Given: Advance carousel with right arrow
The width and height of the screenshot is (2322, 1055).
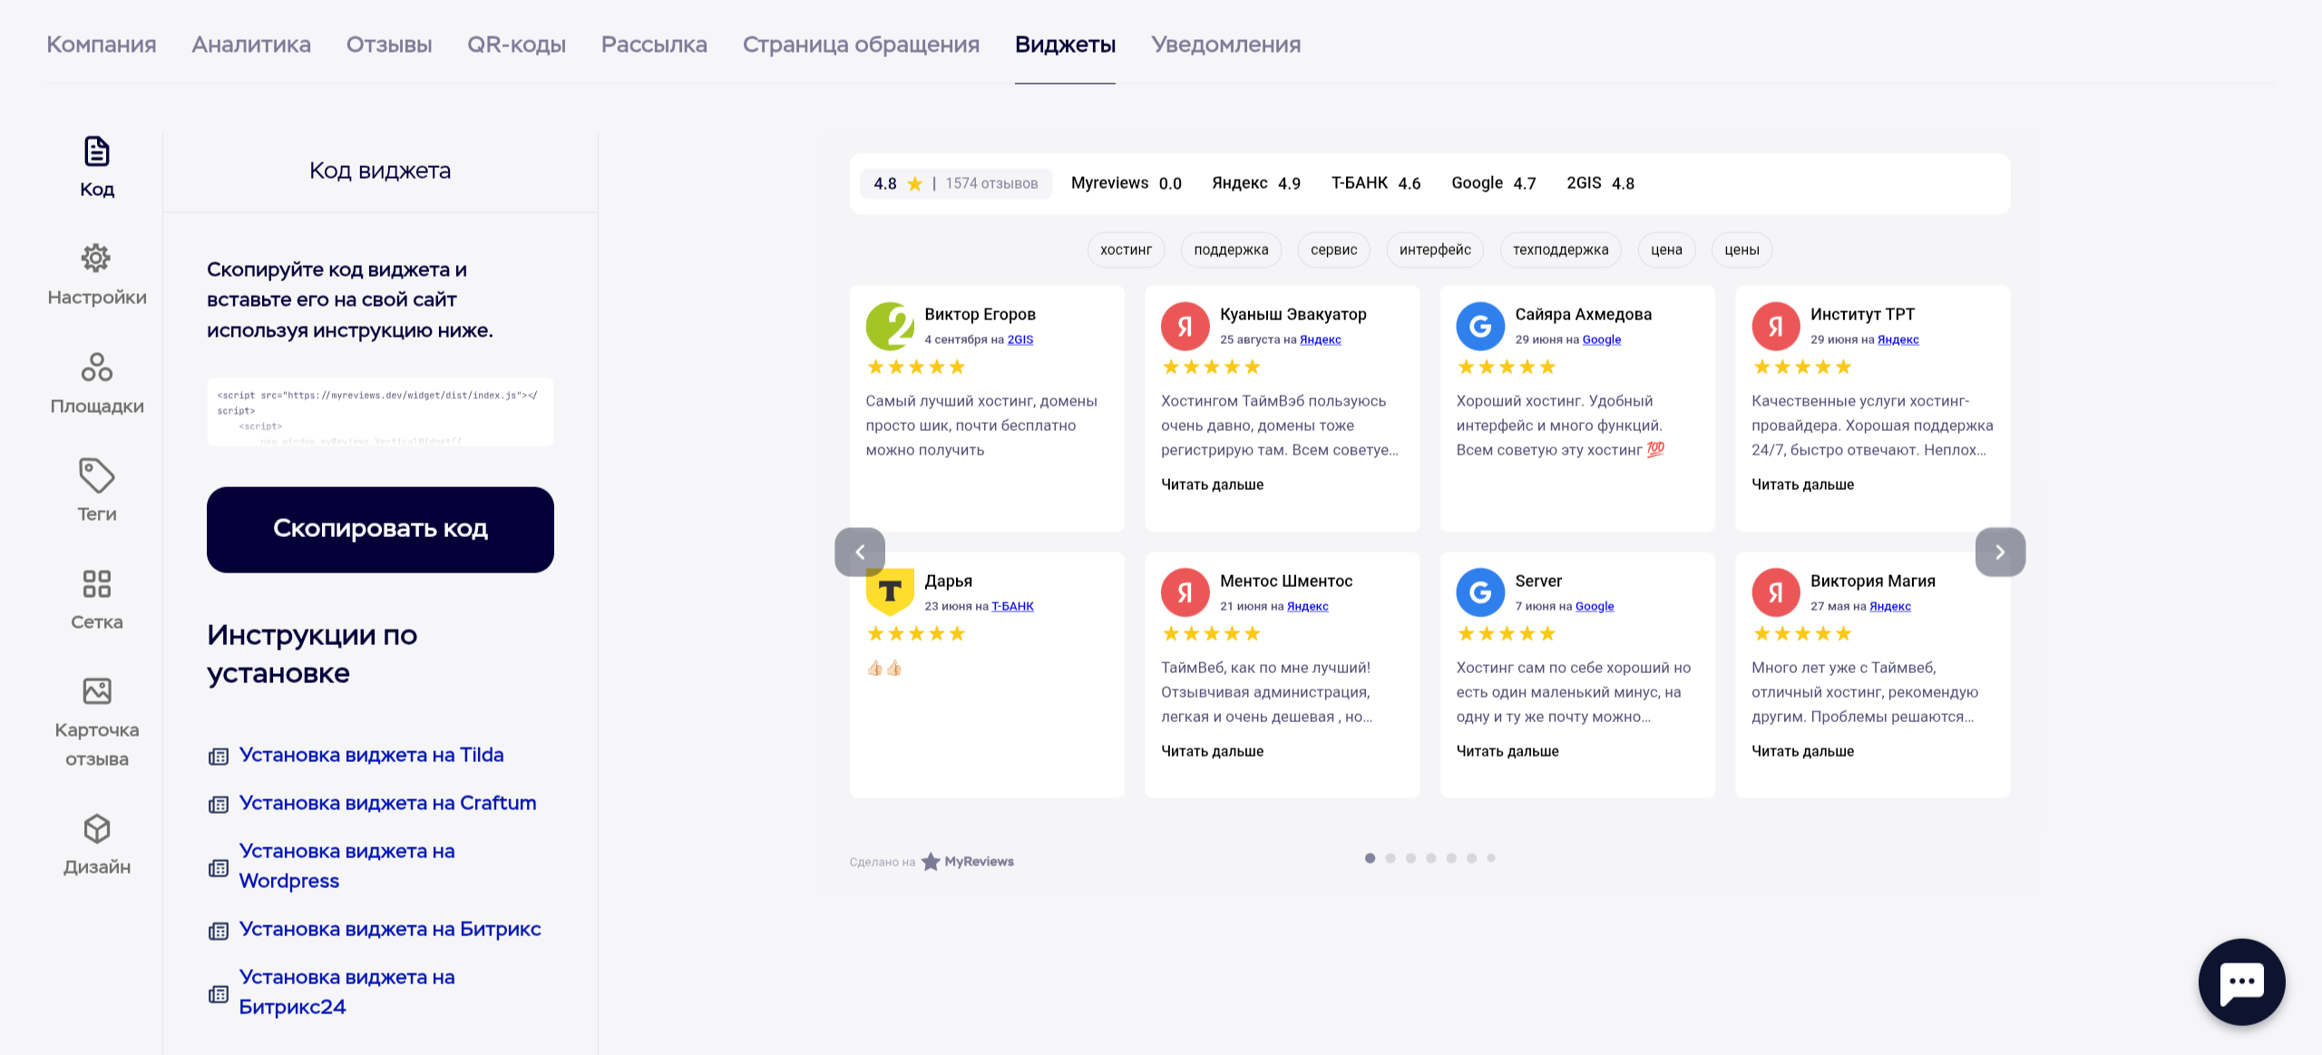Looking at the screenshot, I should pyautogui.click(x=2000, y=551).
